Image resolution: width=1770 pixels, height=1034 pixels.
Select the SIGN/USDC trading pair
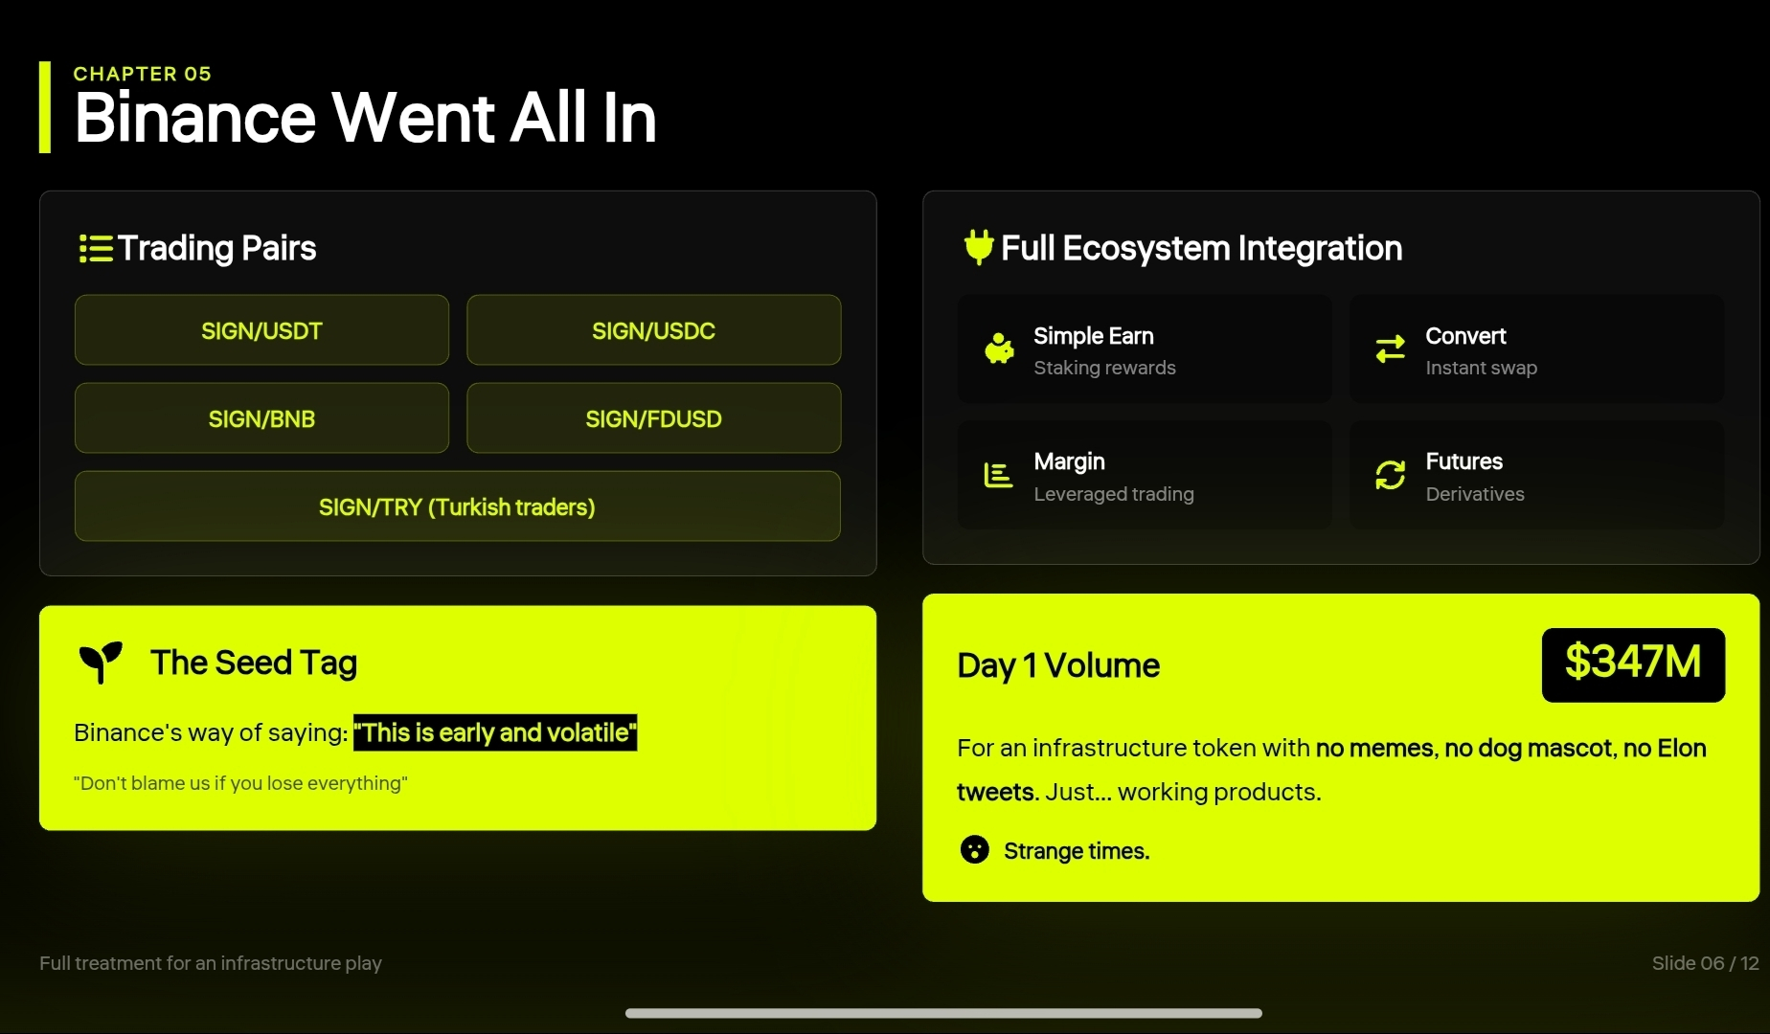(653, 330)
